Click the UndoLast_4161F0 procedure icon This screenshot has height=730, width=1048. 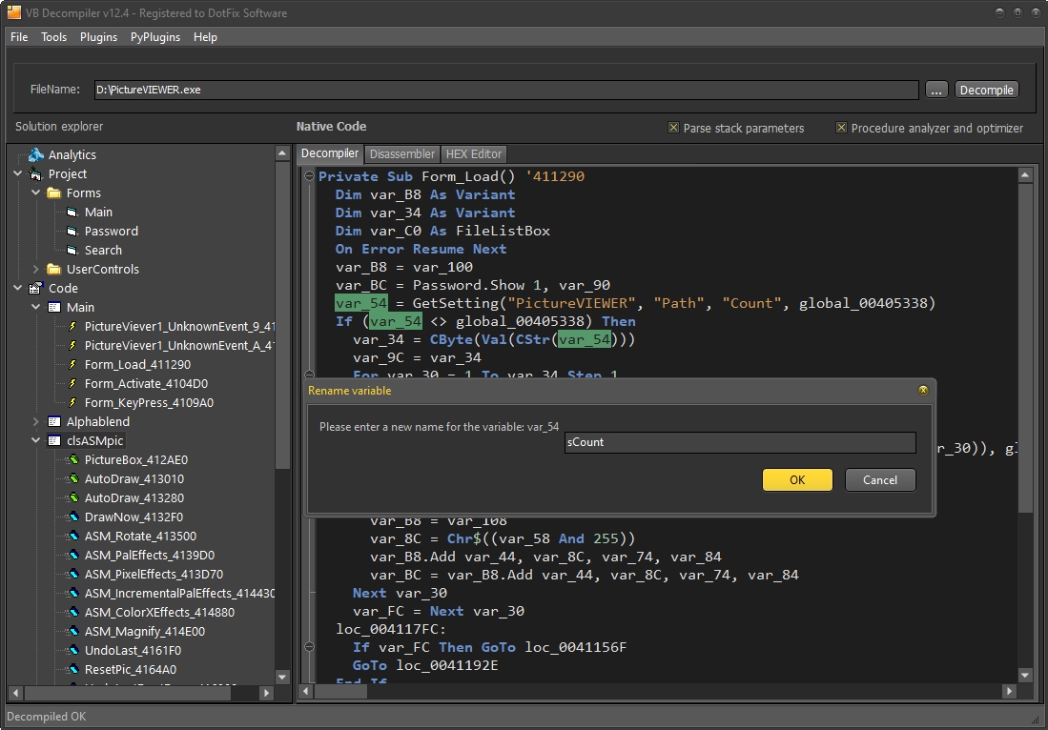point(72,651)
